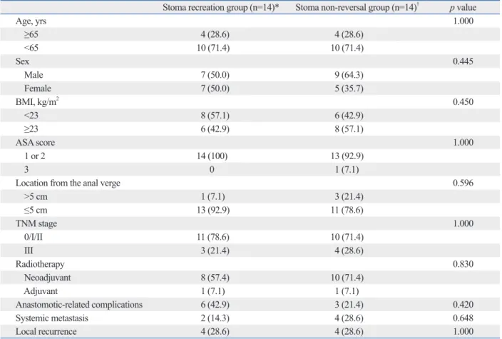Select the 'BMI, kg/m2' row label
Image resolution: width=502 pixels, height=339 pixels.
click(x=37, y=102)
